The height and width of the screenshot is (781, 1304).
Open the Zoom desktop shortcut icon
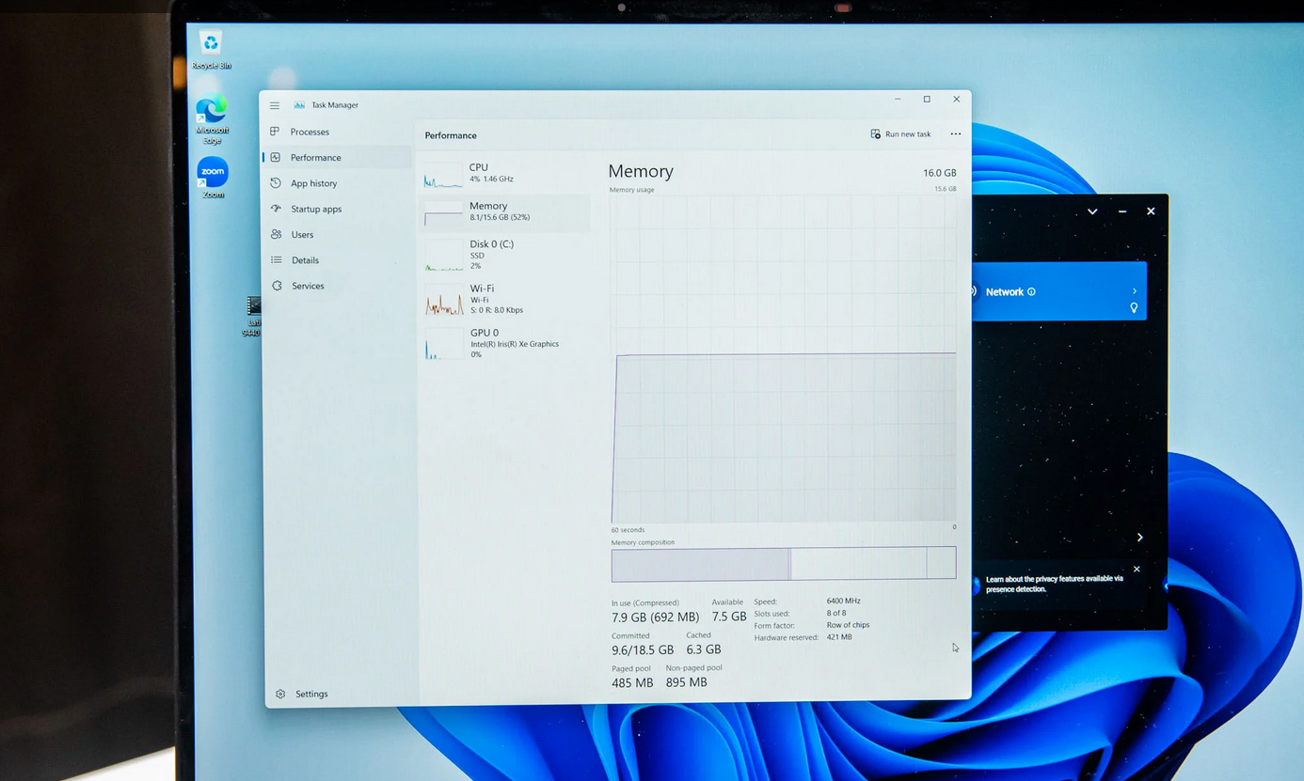pyautogui.click(x=213, y=173)
